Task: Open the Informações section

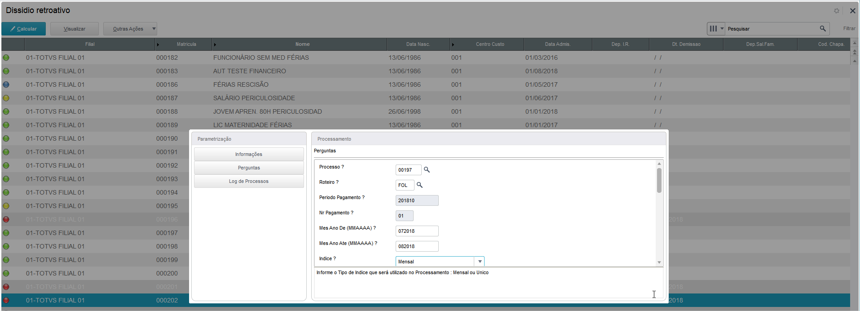Action: pos(249,154)
